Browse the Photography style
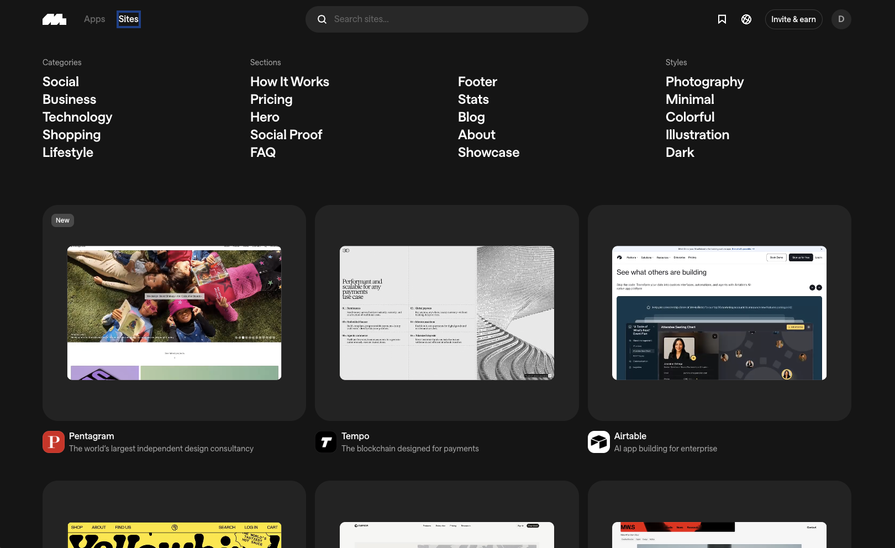Image resolution: width=895 pixels, height=548 pixels. pyautogui.click(x=704, y=82)
